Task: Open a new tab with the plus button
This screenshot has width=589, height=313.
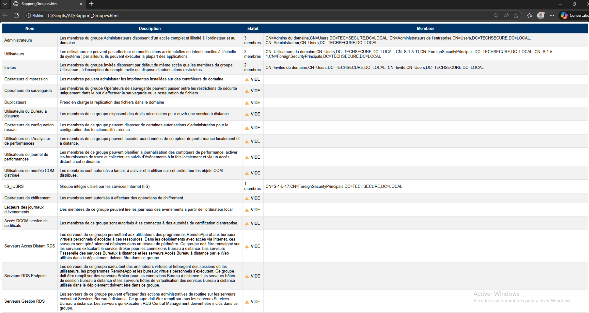Action: pos(91,4)
